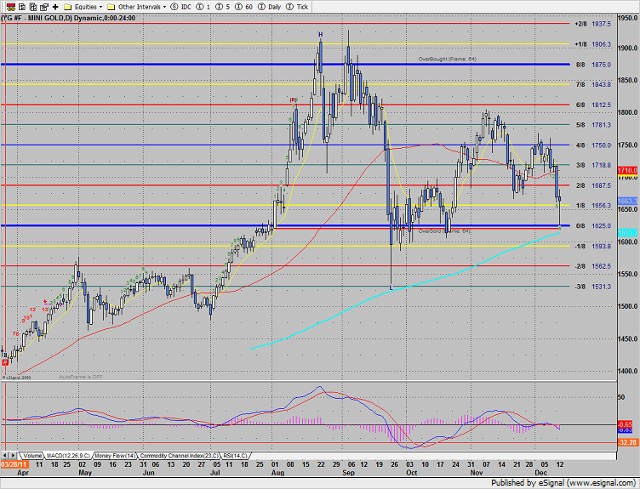Click the Nov month label on the time axis
The width and height of the screenshot is (640, 489).
[x=477, y=473]
